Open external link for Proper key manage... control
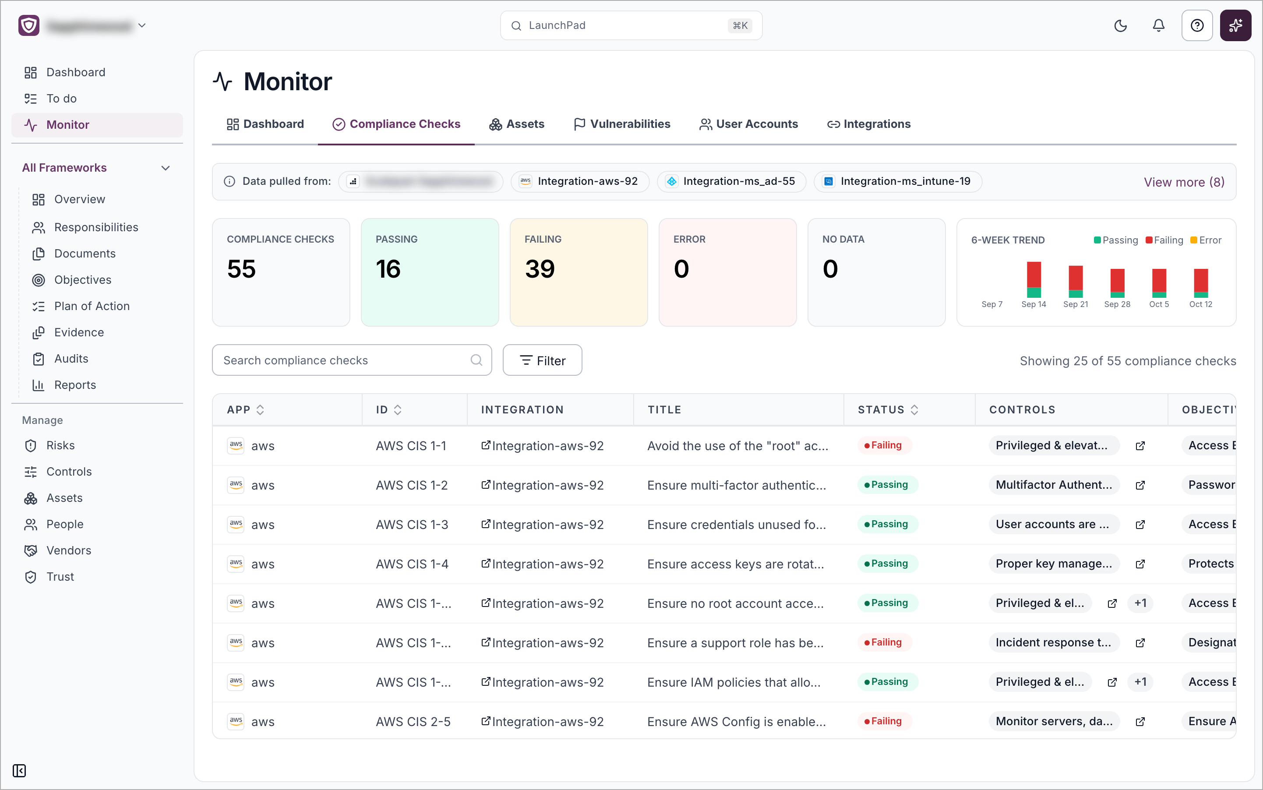The width and height of the screenshot is (1263, 790). (x=1140, y=564)
